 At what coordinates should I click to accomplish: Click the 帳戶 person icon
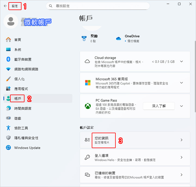click(x=8, y=98)
